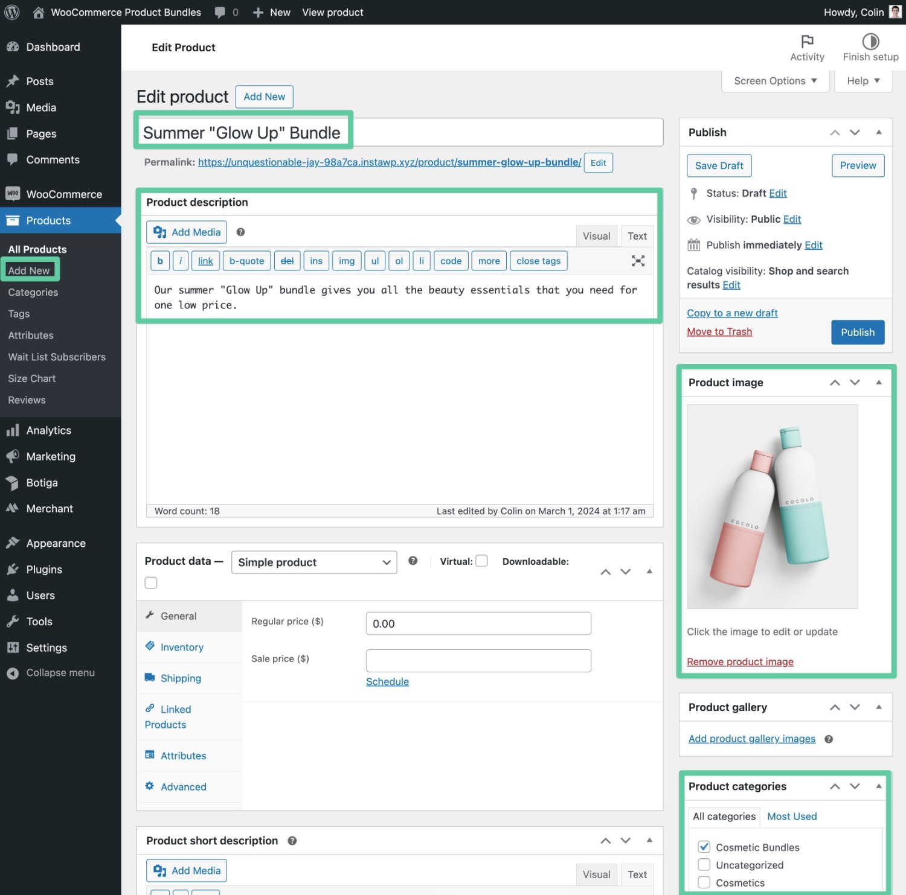Collapse the Product data panel
Viewport: 906px width, 895px height.
pos(649,572)
